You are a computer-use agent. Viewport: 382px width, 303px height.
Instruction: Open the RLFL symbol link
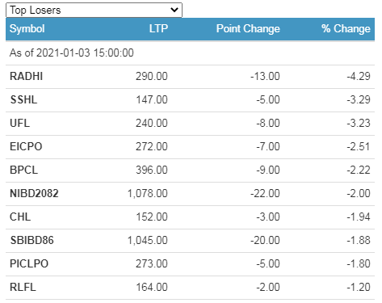[23, 287]
